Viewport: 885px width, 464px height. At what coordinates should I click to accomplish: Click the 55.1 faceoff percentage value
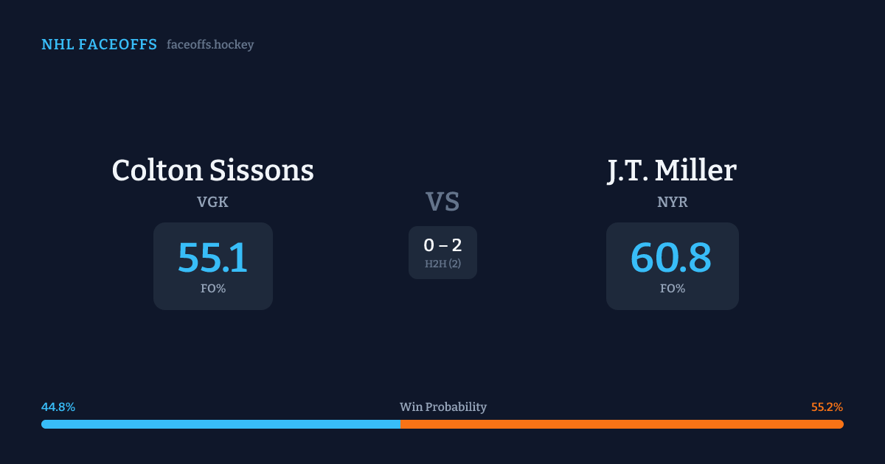point(212,257)
